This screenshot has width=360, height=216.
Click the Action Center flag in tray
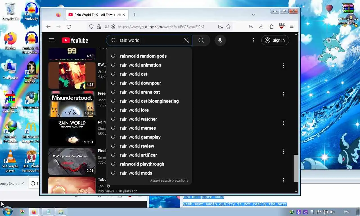click(319, 212)
